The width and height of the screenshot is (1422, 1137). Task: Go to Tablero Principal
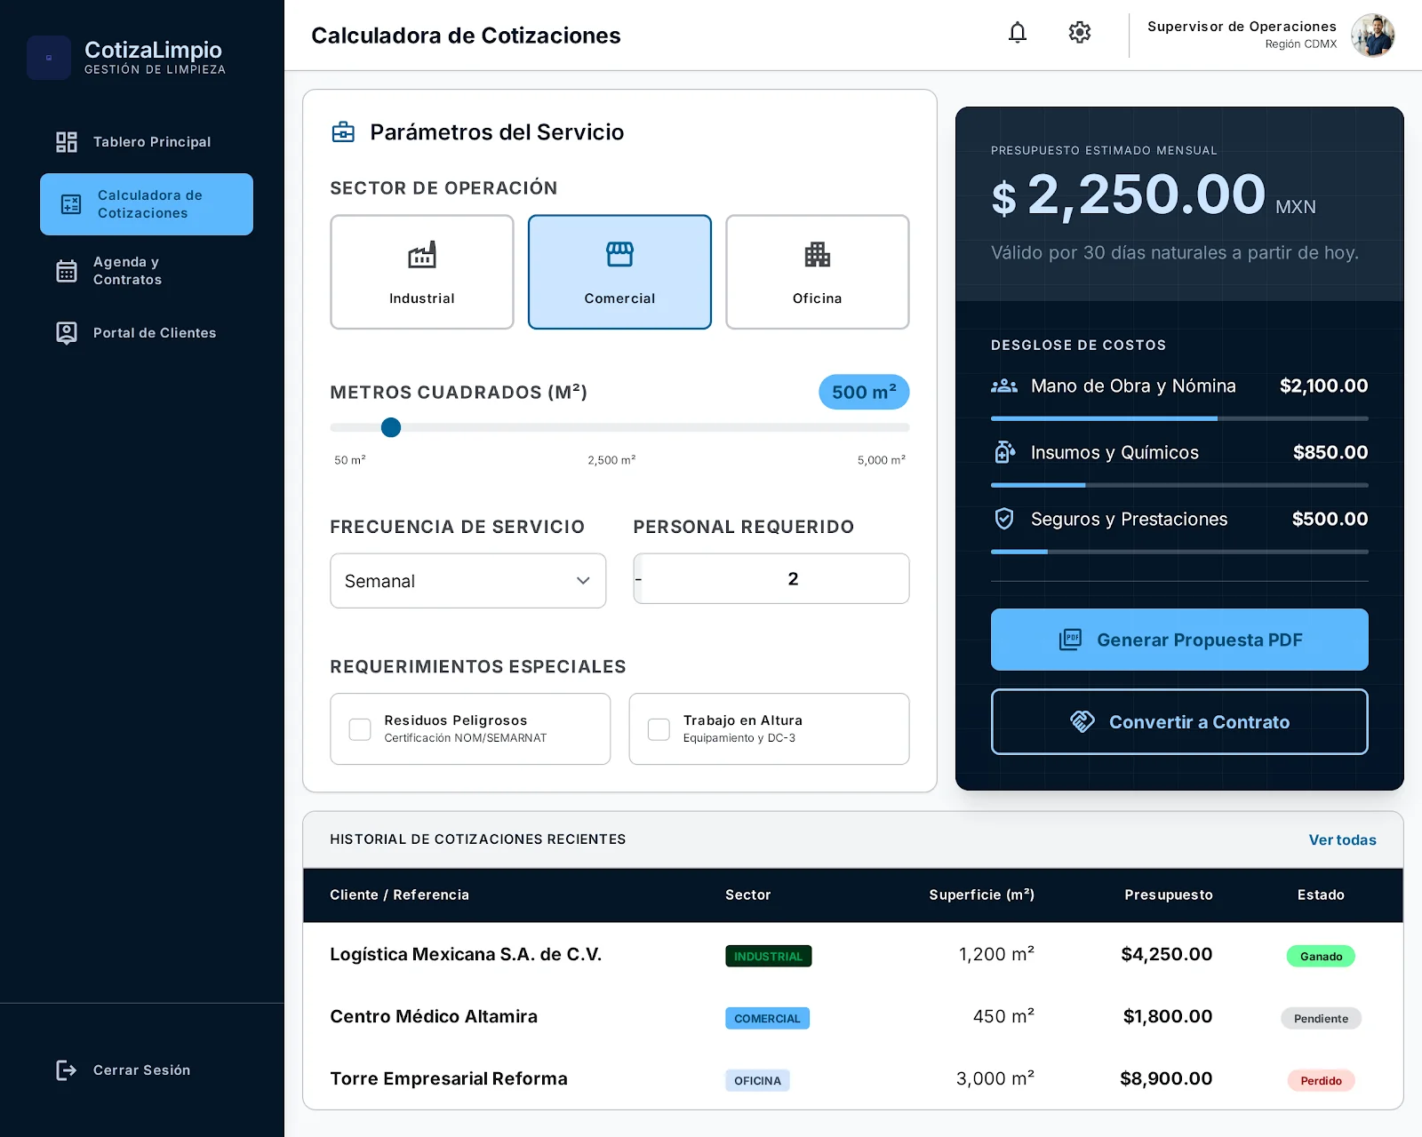click(x=147, y=142)
